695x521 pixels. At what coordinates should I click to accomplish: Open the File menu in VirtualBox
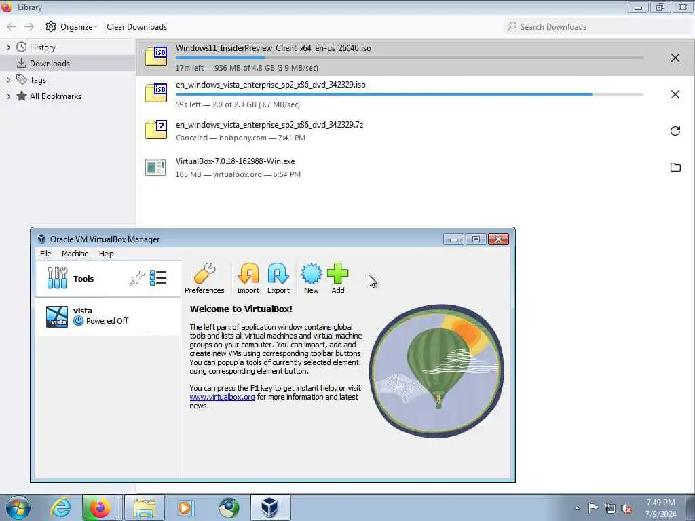(45, 254)
